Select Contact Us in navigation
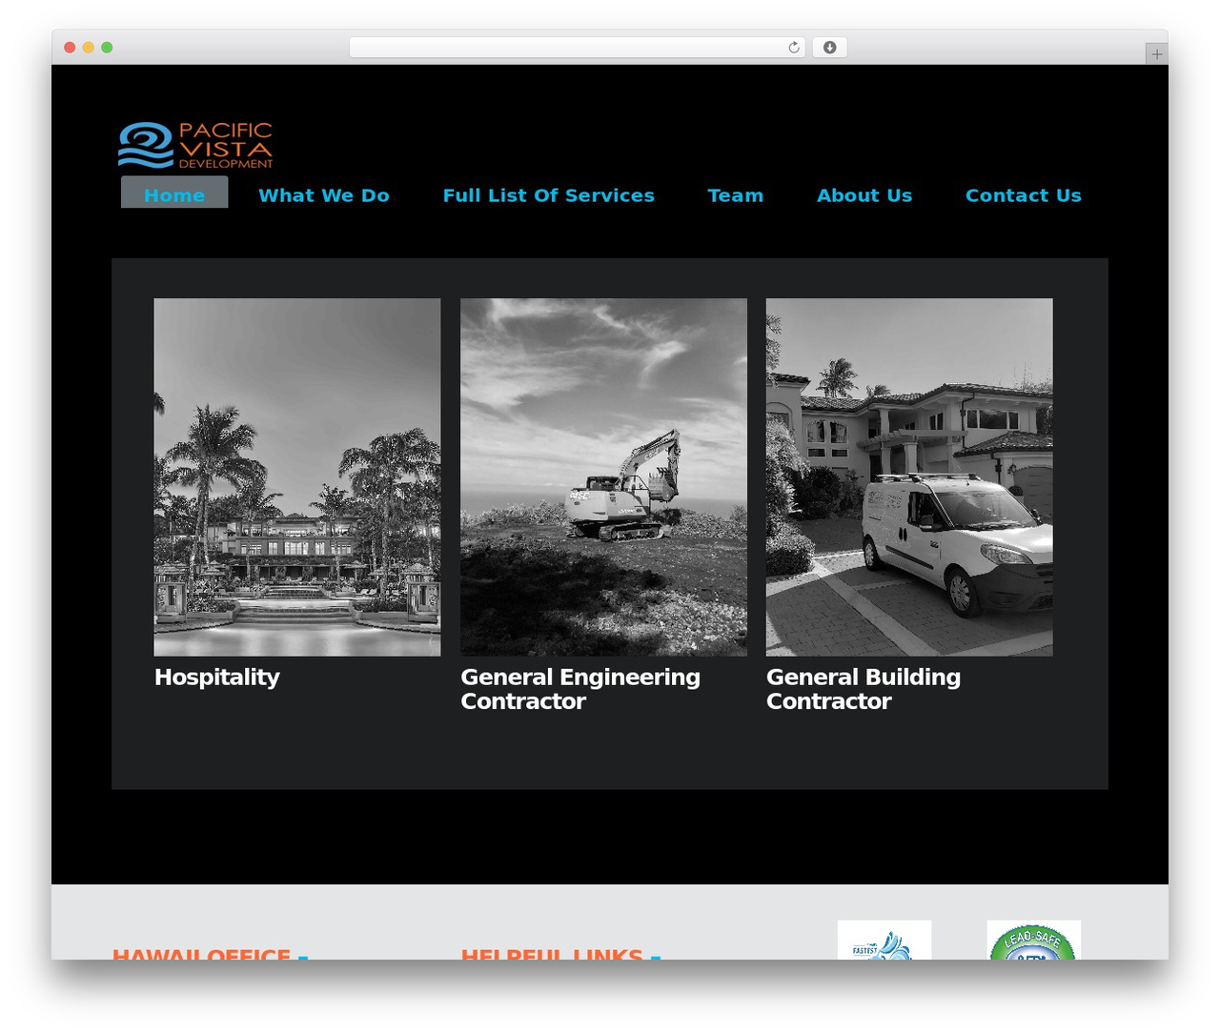This screenshot has width=1220, height=1033. 1023,195
